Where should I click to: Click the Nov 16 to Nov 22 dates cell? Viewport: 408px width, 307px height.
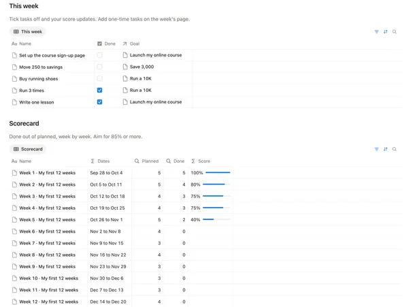[108, 255]
